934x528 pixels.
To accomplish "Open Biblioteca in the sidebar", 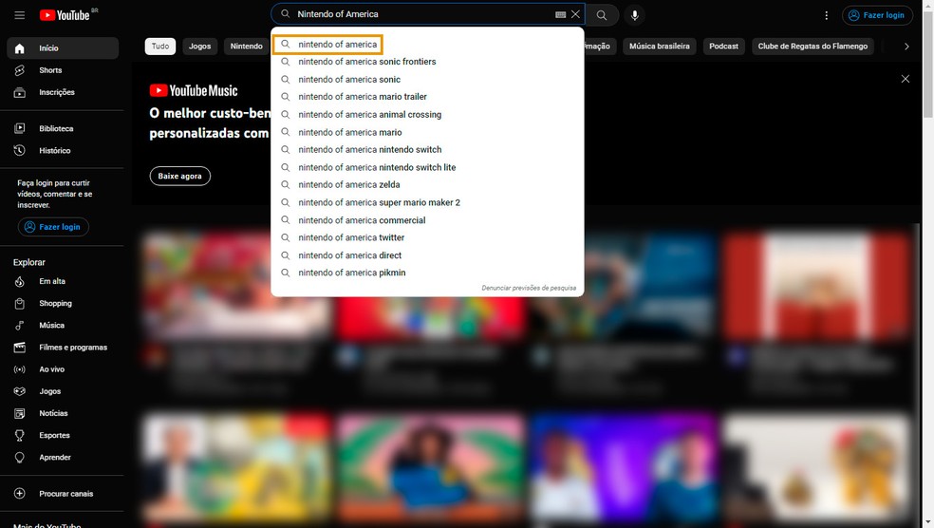I will [x=63, y=129].
